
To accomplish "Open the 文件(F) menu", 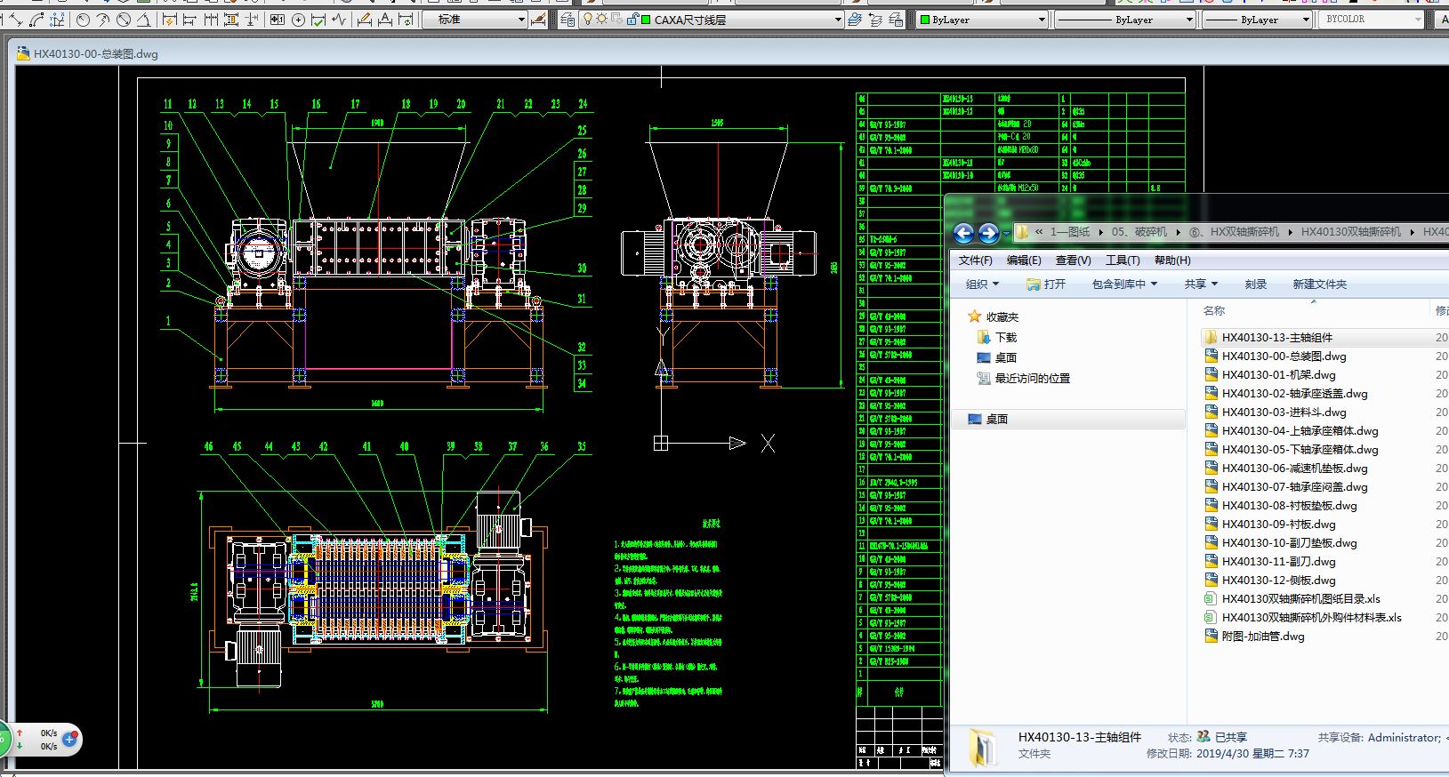I will (x=975, y=260).
